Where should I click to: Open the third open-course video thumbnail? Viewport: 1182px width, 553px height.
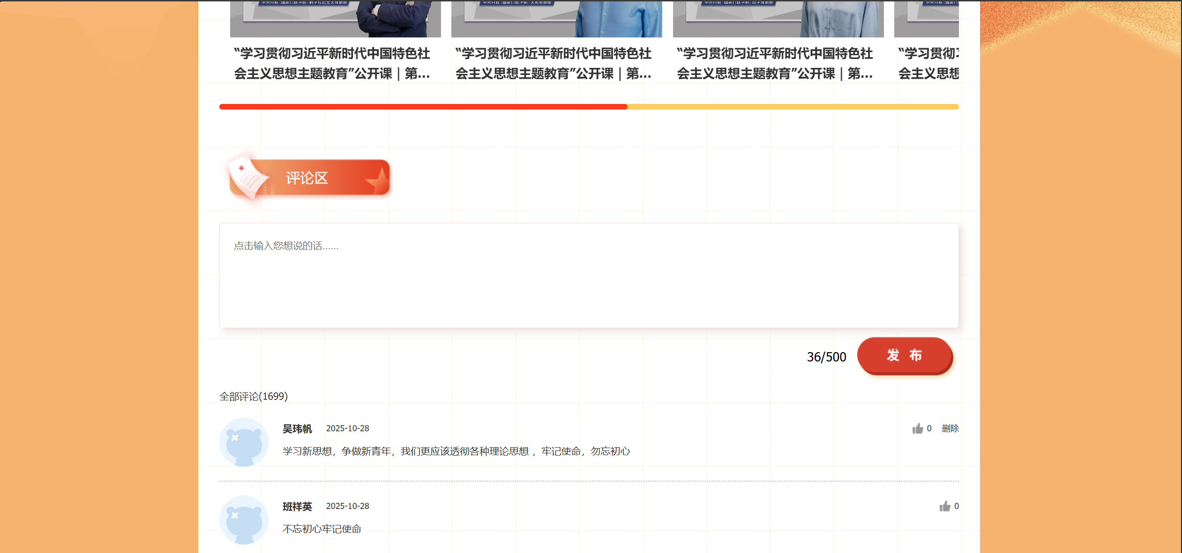[x=778, y=19]
